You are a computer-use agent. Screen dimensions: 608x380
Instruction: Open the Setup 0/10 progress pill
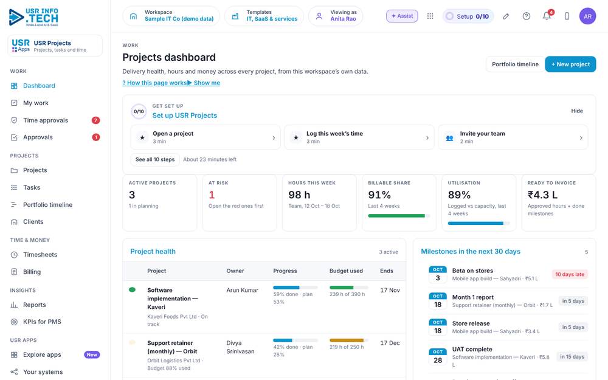point(468,16)
